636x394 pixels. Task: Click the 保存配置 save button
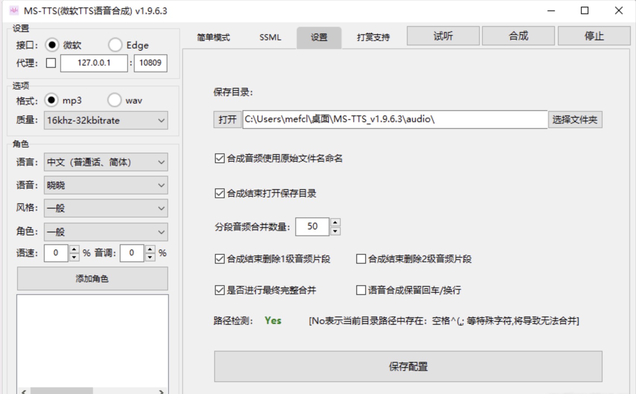pos(408,366)
